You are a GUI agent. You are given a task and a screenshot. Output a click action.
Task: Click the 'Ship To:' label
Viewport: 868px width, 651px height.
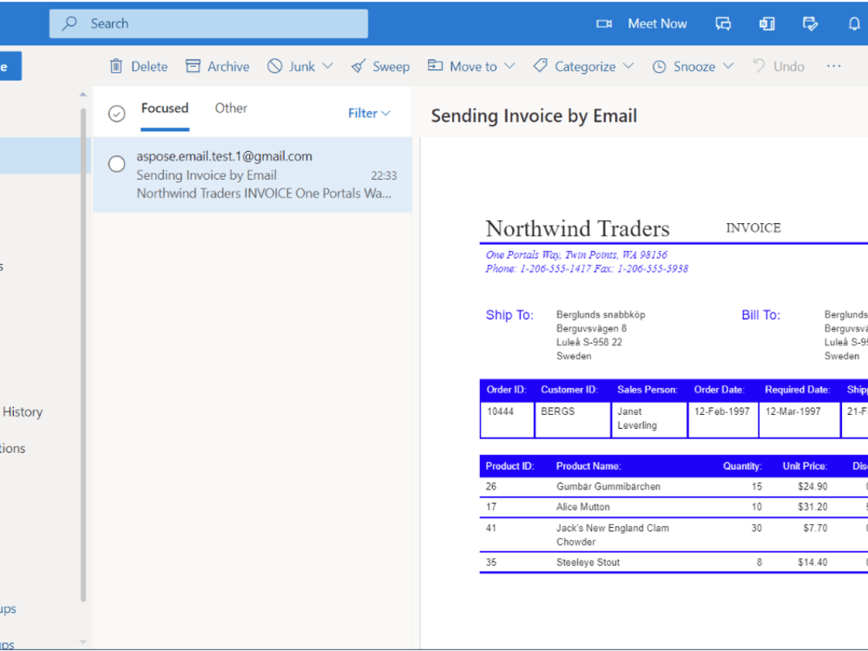pyautogui.click(x=510, y=315)
